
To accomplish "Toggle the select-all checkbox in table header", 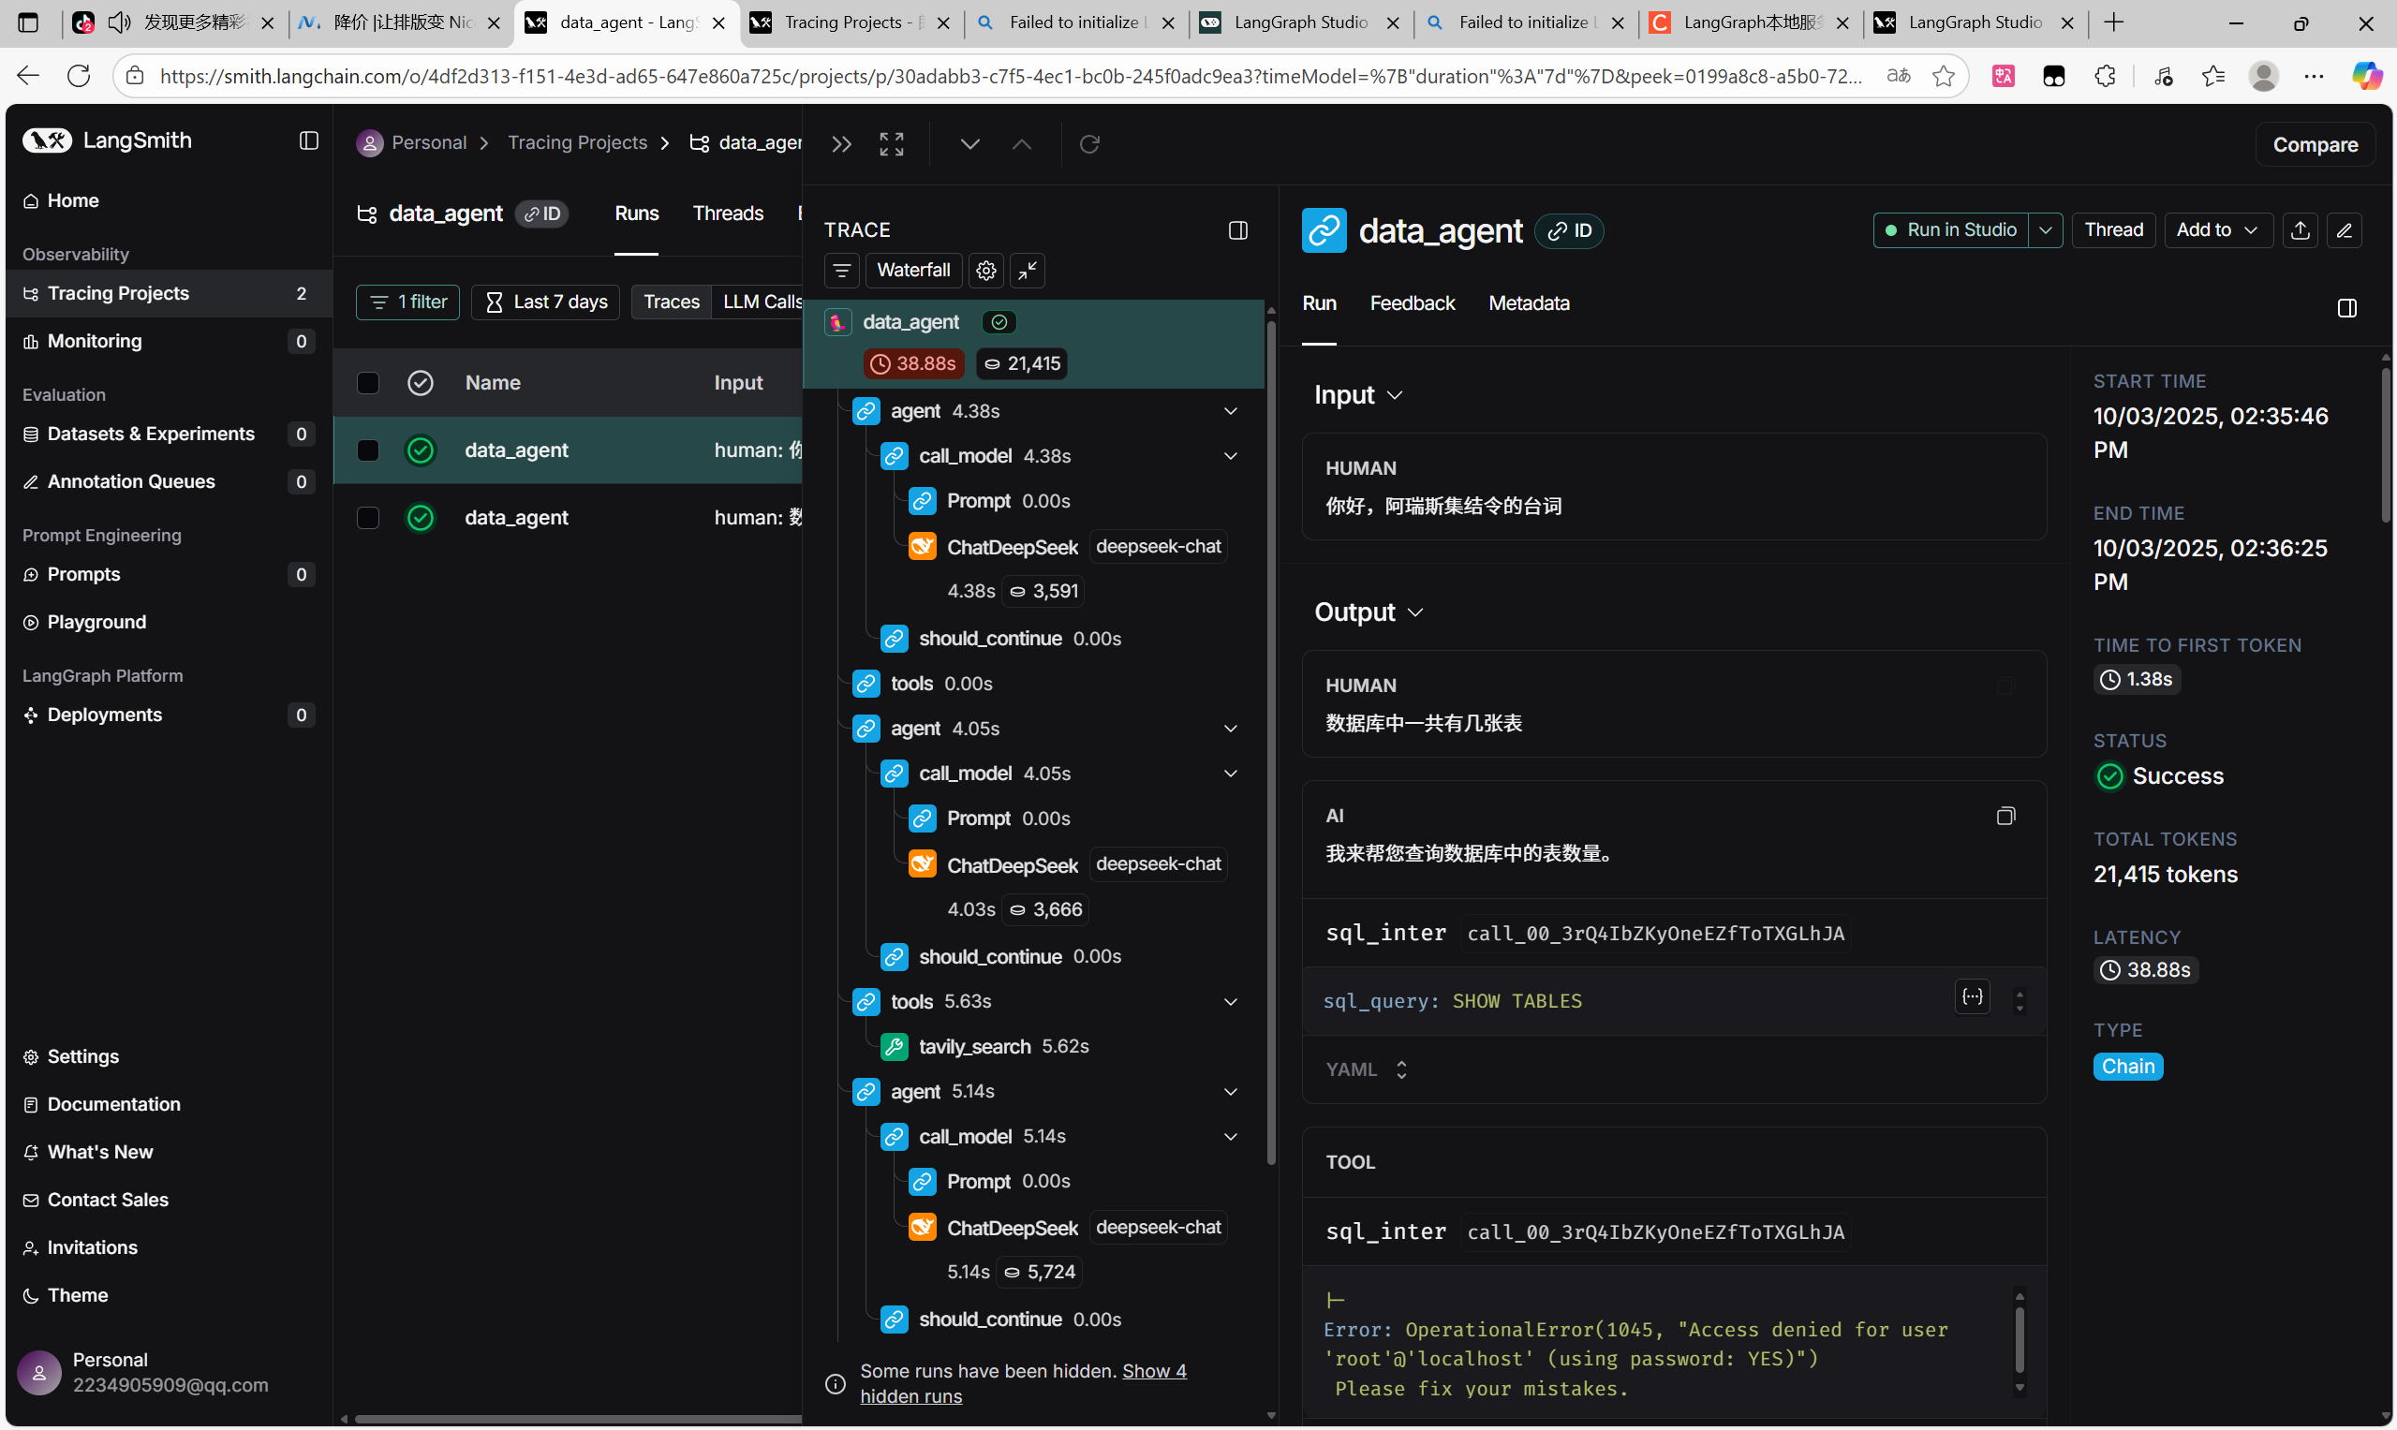I will coord(368,383).
